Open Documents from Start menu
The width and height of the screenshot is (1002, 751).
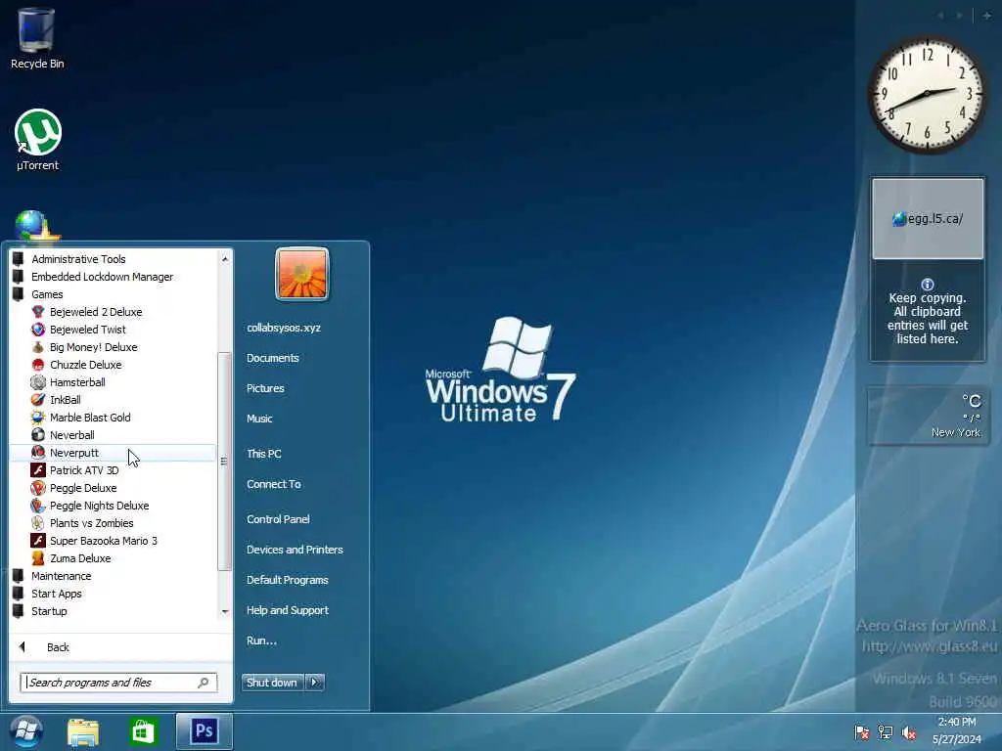273,358
